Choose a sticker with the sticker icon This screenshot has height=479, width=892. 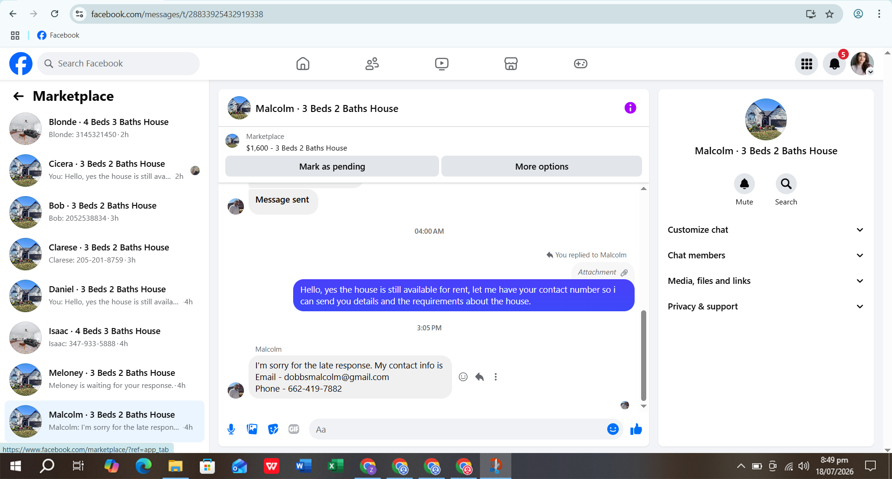point(273,429)
